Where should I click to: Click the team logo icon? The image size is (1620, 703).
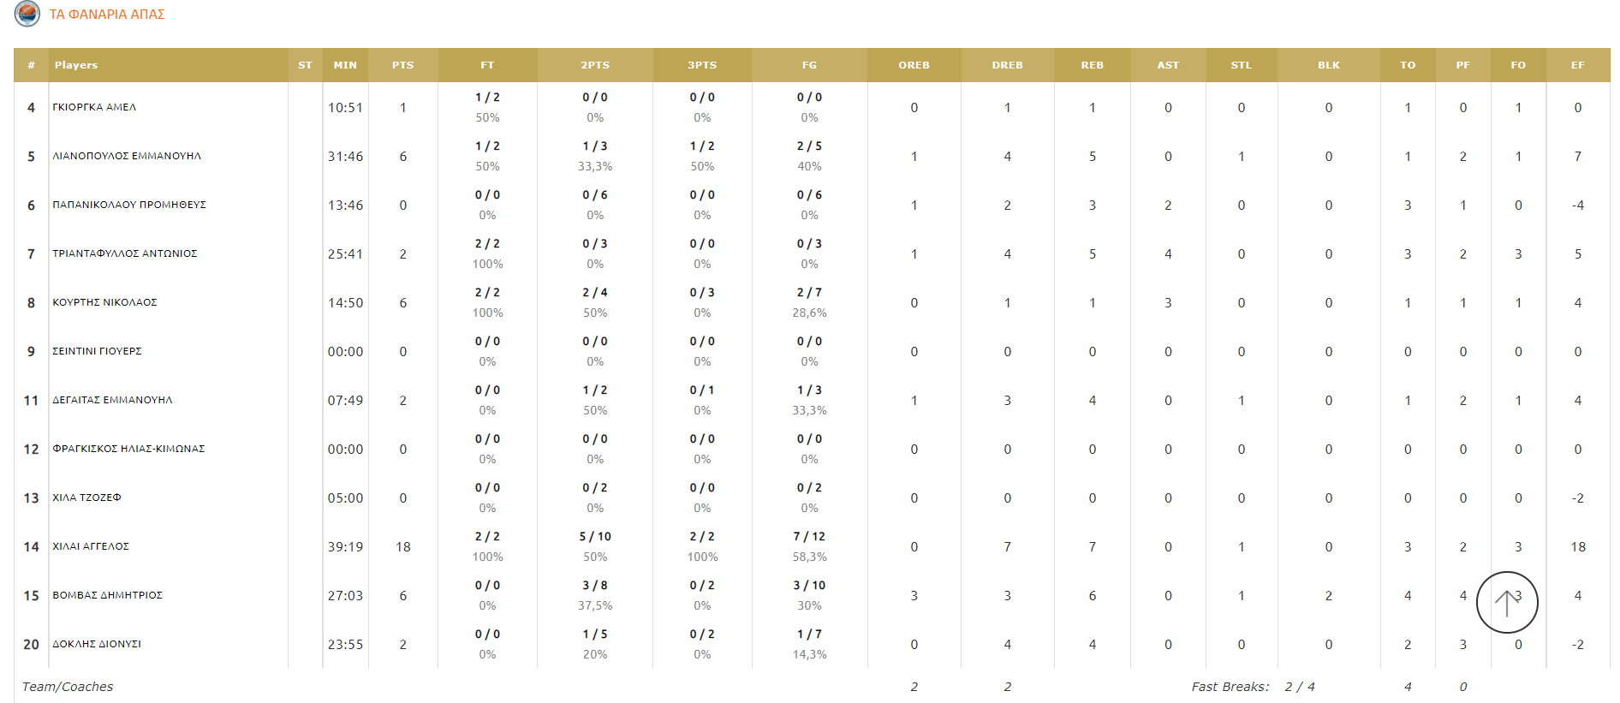[27, 14]
